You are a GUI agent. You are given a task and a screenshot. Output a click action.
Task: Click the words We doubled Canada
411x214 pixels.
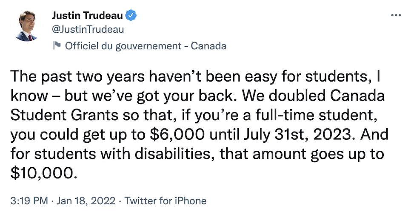point(313,96)
